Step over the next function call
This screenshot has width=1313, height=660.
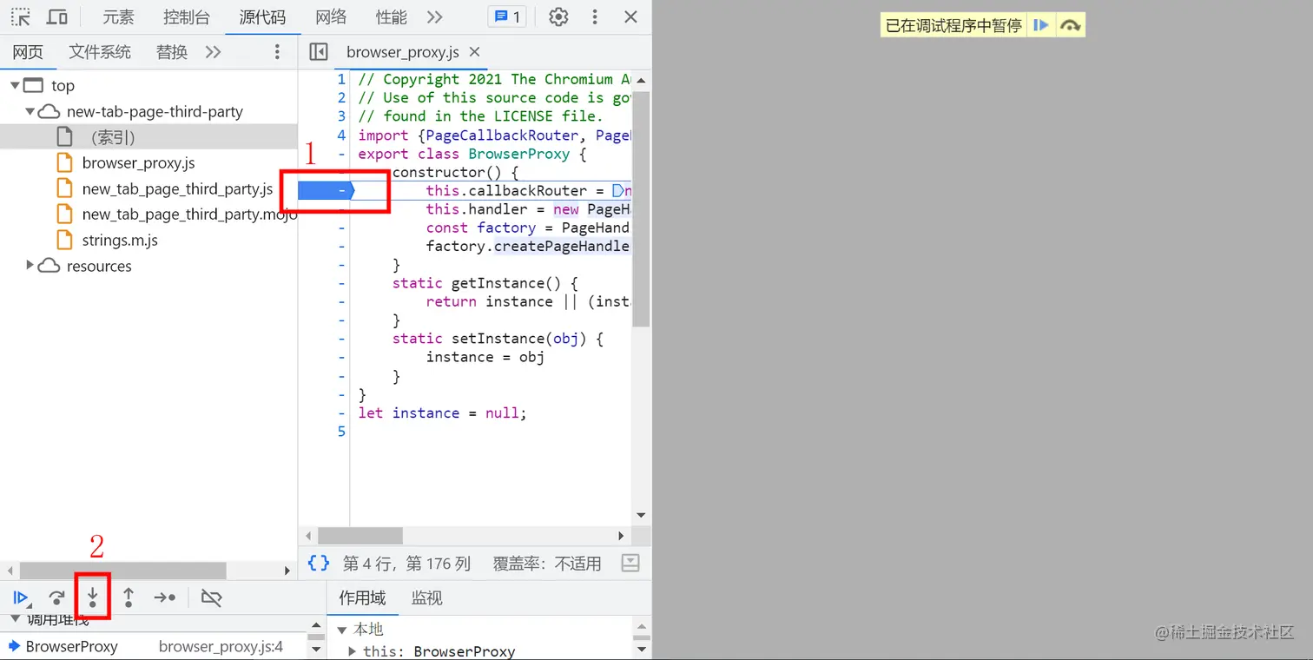point(56,597)
